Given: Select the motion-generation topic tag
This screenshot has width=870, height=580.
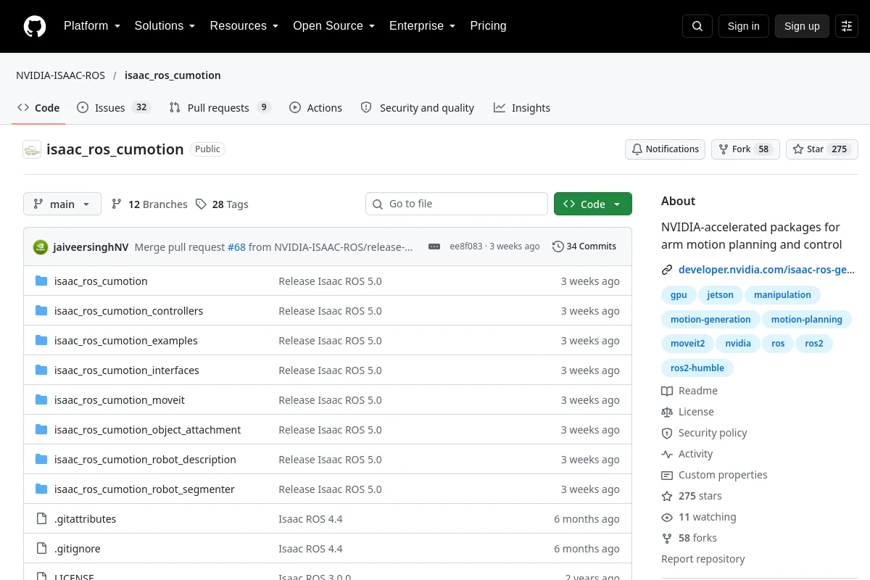Looking at the screenshot, I should pyautogui.click(x=710, y=320).
